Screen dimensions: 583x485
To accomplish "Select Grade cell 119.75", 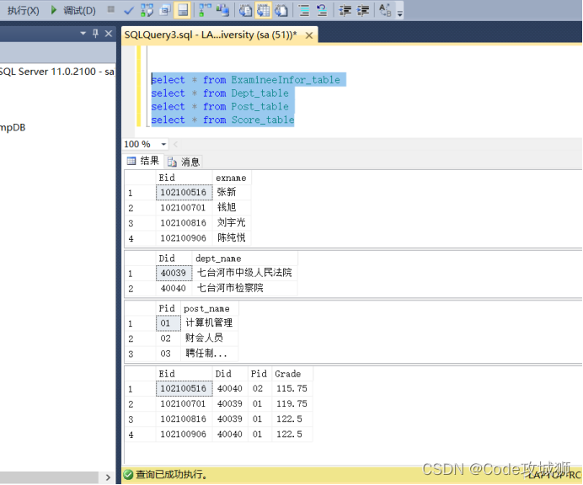I will coord(292,403).
